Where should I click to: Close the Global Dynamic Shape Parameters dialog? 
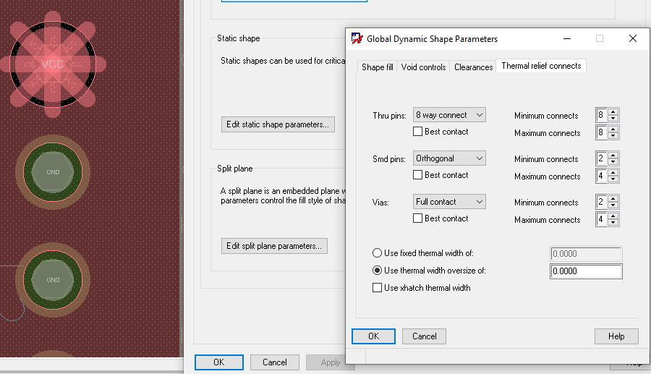pyautogui.click(x=633, y=38)
